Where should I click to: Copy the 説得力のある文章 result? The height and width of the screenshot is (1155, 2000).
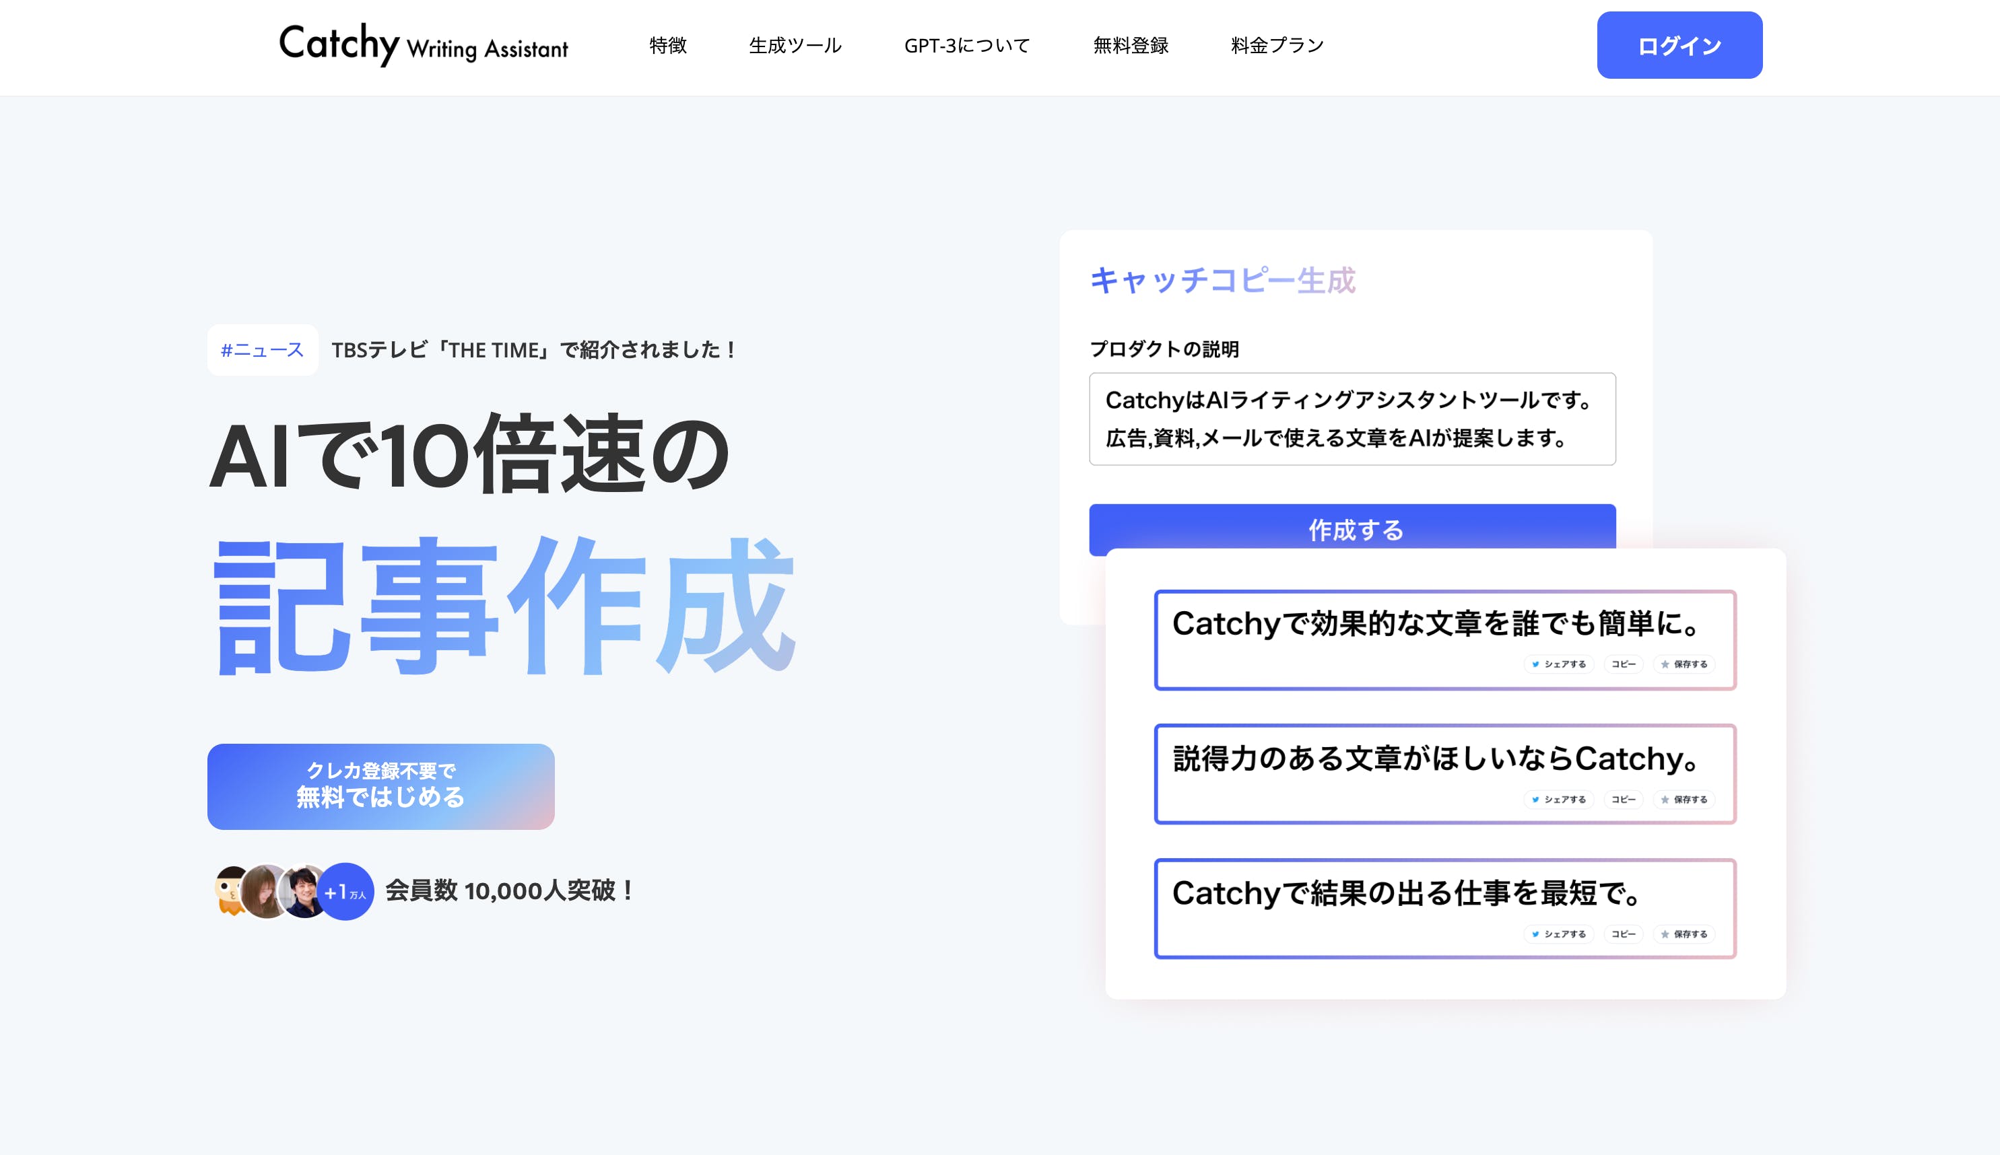tap(1623, 799)
